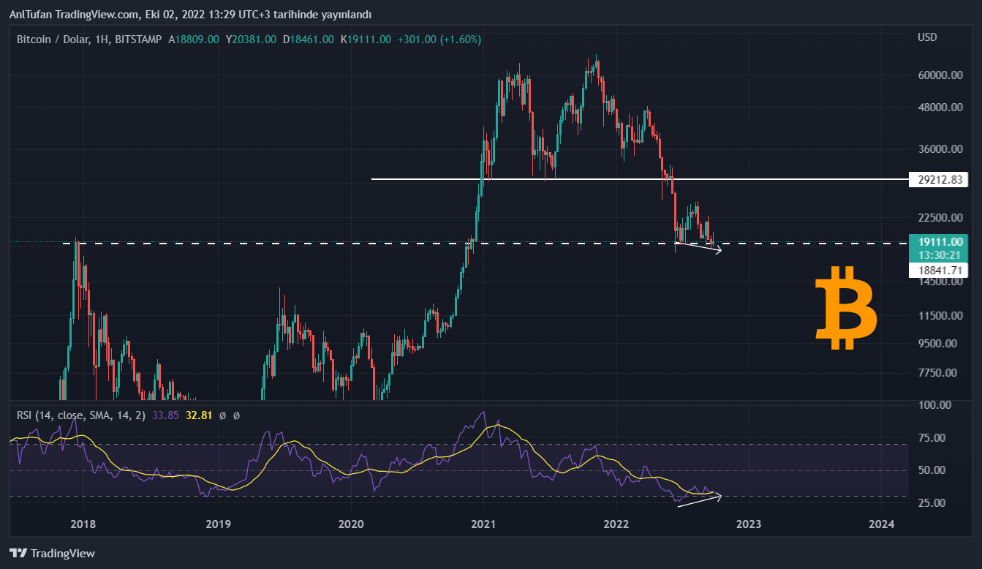This screenshot has width=982, height=569.
Task: Open the RSI indicator legend label
Action: pyautogui.click(x=80, y=415)
